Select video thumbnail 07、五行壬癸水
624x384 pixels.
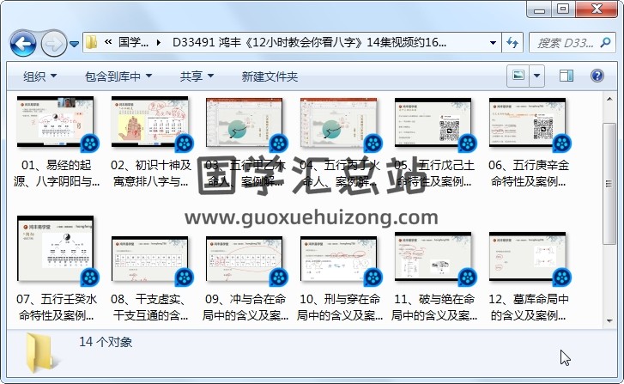click(55, 248)
